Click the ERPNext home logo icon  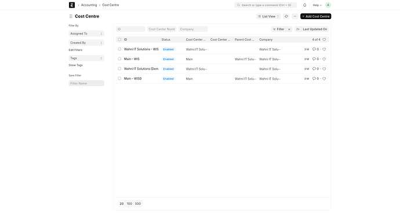point(72,5)
